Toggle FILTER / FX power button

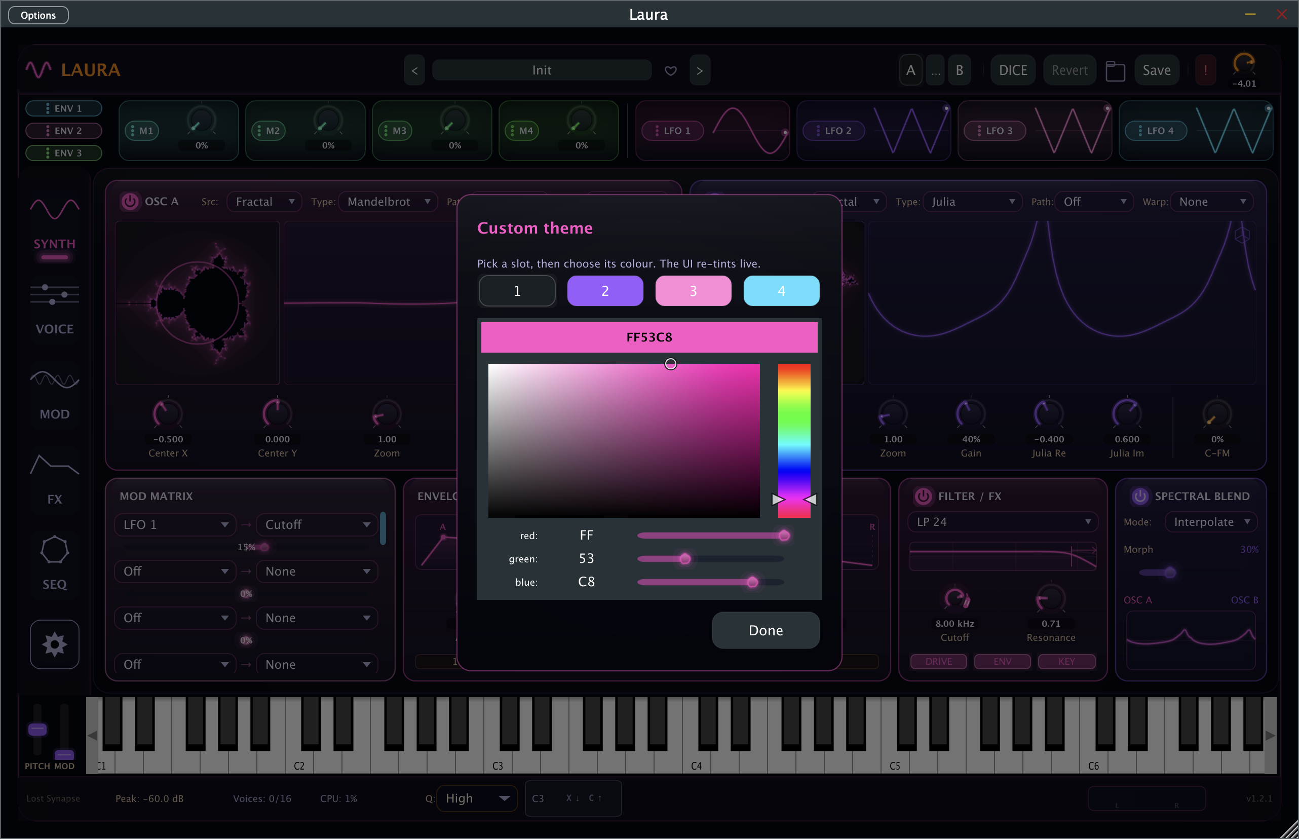[923, 497]
